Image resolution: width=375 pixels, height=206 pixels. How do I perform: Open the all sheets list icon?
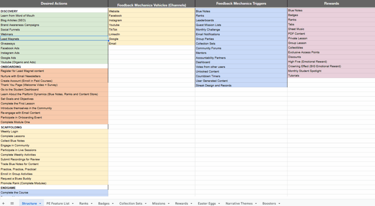[12, 203]
